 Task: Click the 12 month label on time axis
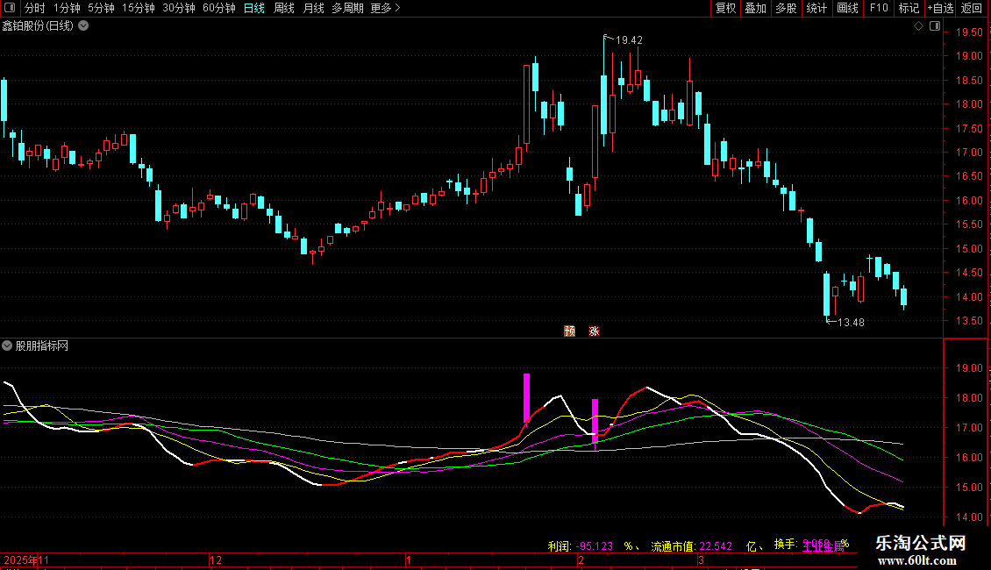click(x=216, y=559)
